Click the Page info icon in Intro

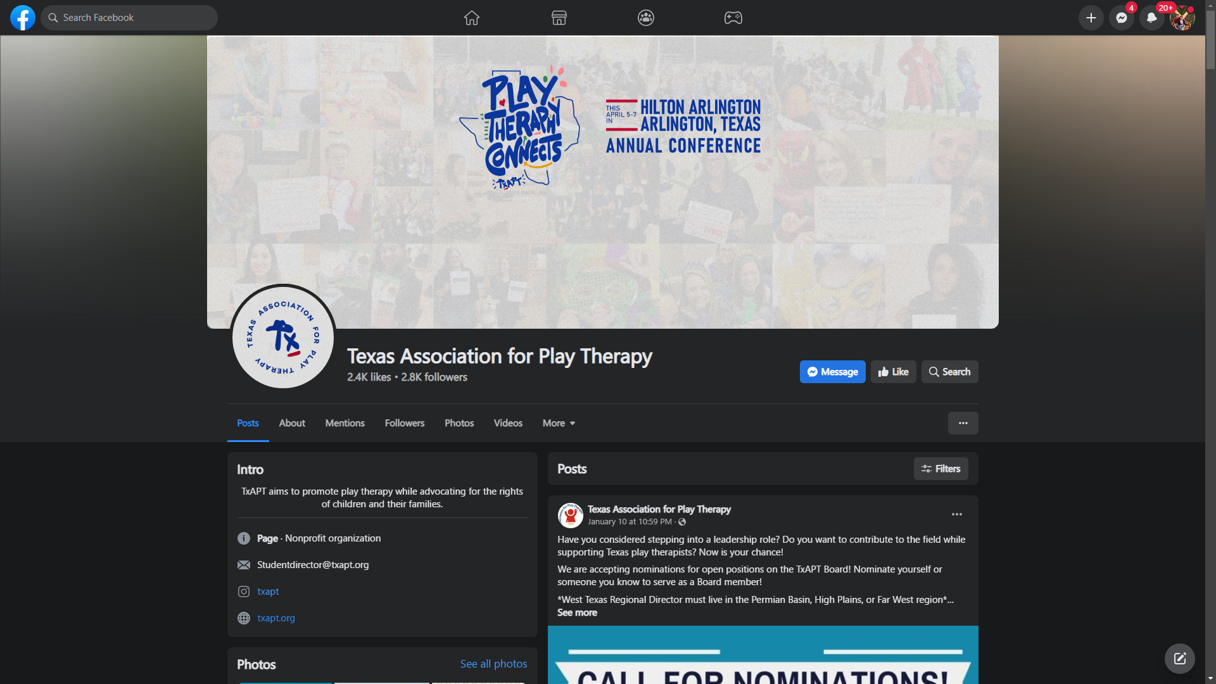point(244,538)
